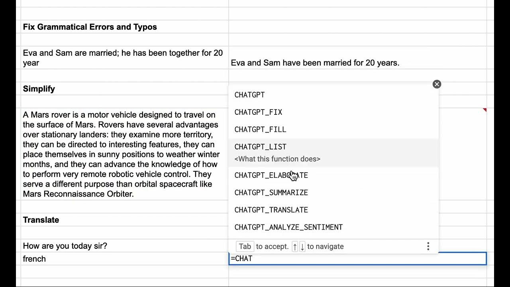The width and height of the screenshot is (510, 287).
Task: Select the CHATGPT_LIST suggestion
Action: coord(333,152)
